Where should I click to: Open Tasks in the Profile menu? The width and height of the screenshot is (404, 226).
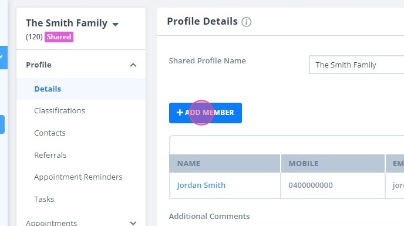[44, 199]
